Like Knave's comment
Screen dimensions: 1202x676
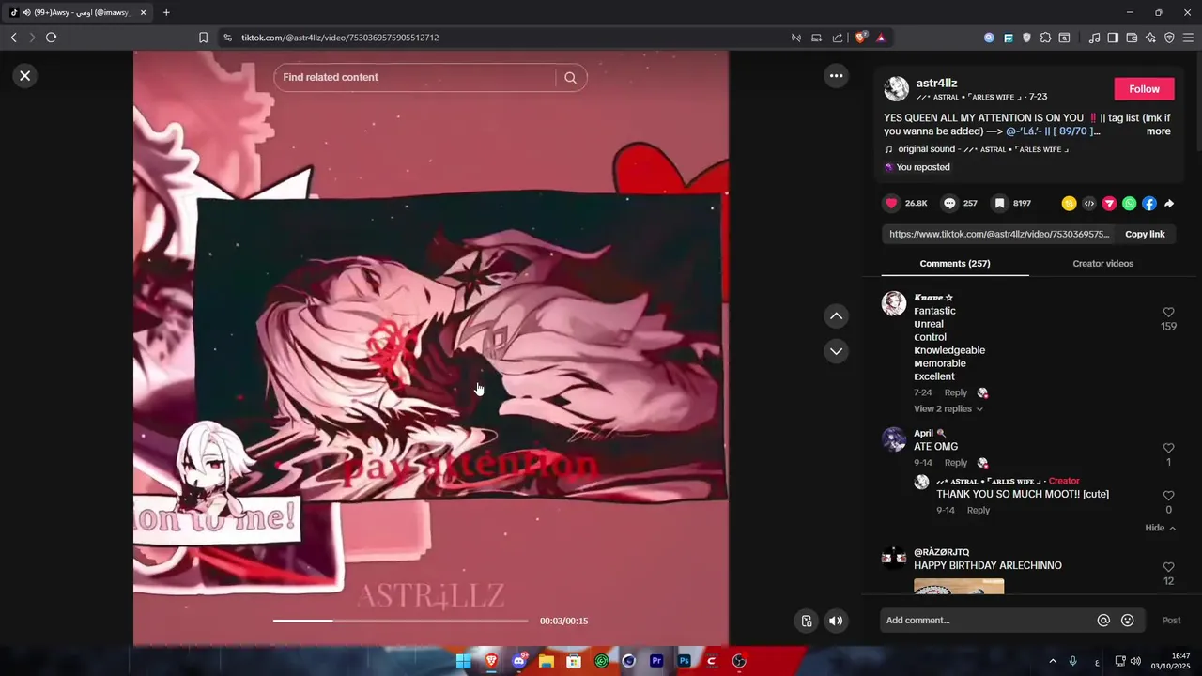pyautogui.click(x=1168, y=313)
